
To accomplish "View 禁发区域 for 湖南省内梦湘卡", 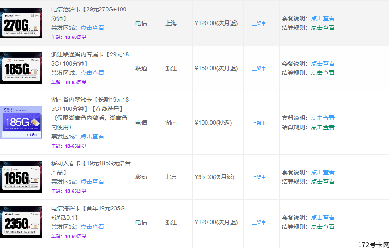I will (x=92, y=136).
